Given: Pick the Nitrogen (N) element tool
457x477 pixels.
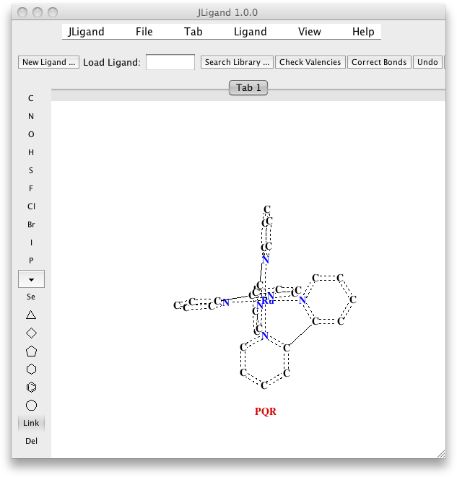Looking at the screenshot, I should (31, 116).
